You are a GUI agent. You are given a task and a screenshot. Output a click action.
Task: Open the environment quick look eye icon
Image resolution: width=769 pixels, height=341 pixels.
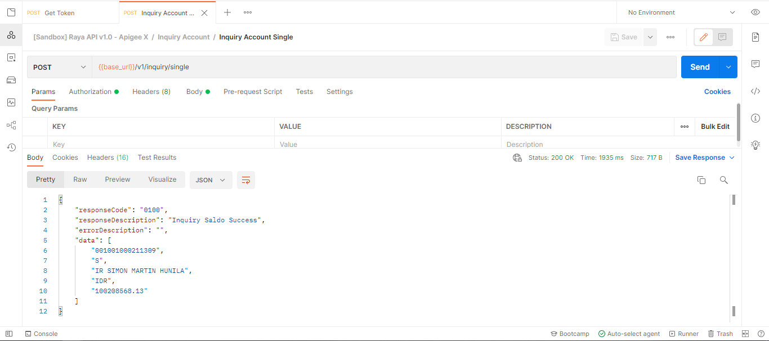coord(755,12)
